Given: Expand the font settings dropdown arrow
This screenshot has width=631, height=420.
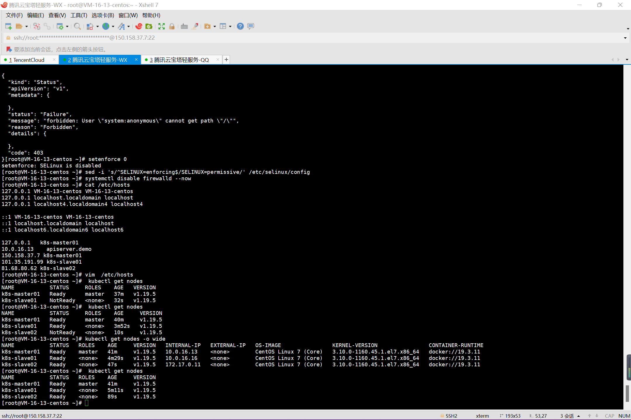Looking at the screenshot, I should [x=129, y=26].
